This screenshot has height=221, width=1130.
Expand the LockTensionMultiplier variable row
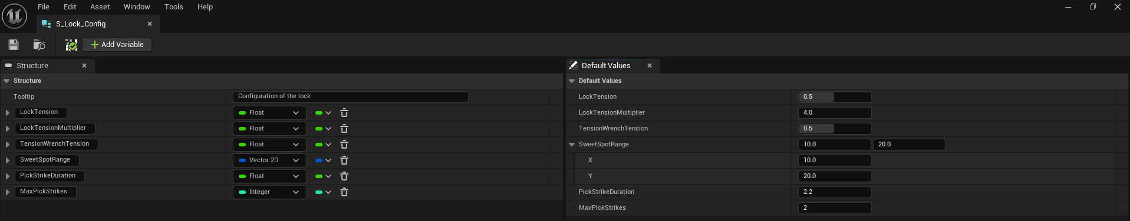(x=8, y=129)
